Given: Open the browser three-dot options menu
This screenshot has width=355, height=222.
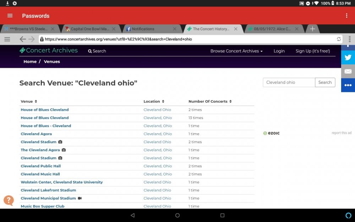Looking at the screenshot, I should [350, 39].
